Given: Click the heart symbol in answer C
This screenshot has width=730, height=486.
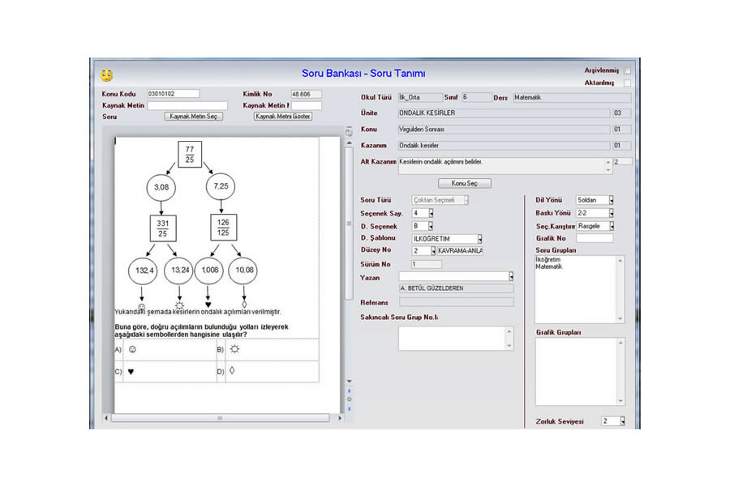Looking at the screenshot, I should coord(131,372).
